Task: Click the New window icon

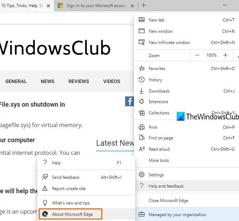Action: [142, 31]
